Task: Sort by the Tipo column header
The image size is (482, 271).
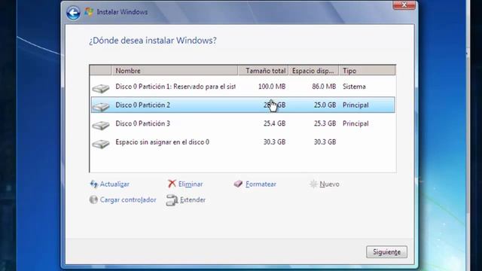Action: point(367,71)
